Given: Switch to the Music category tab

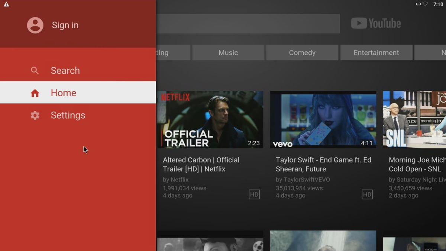Looking at the screenshot, I should (x=228, y=52).
